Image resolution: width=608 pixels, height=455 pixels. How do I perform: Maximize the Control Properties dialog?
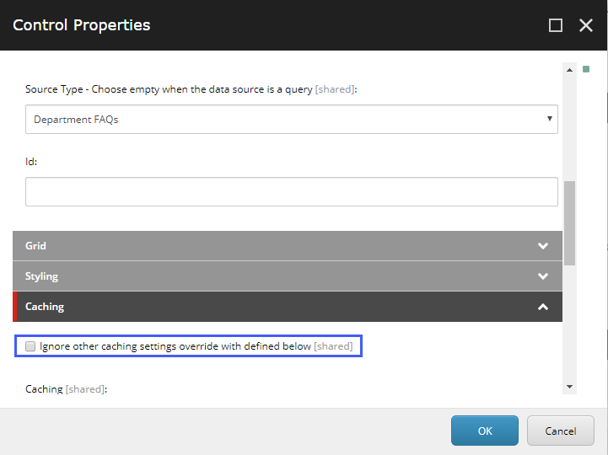click(556, 25)
